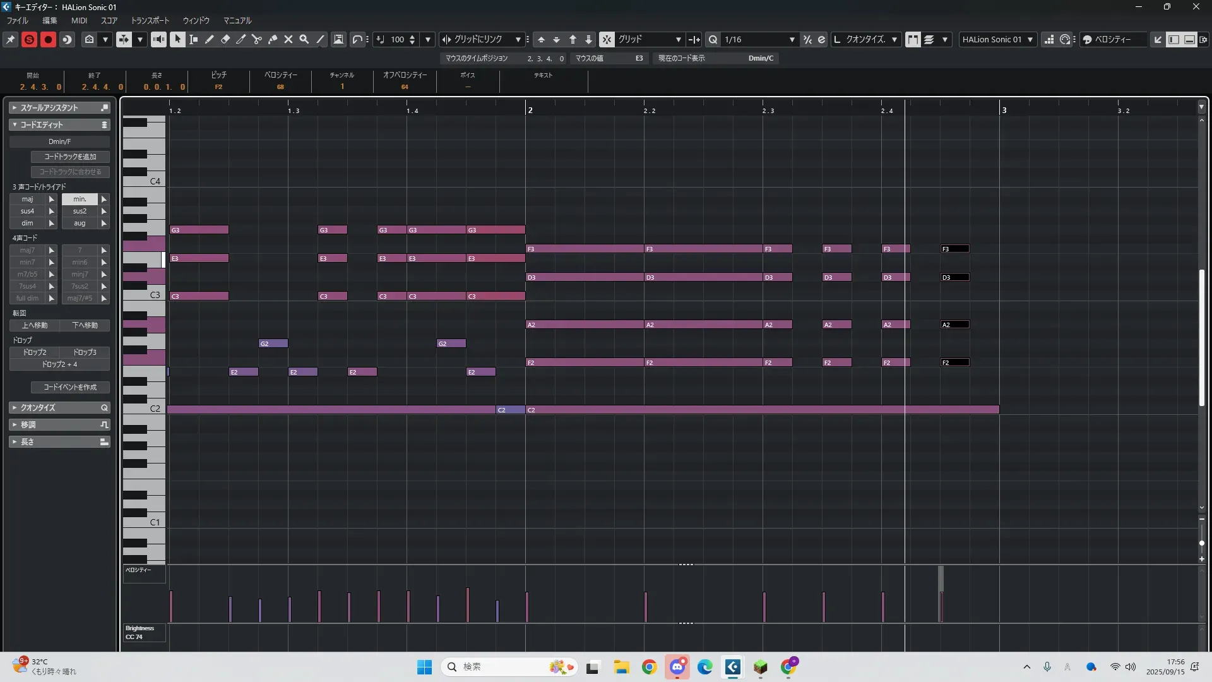This screenshot has height=682, width=1212.
Task: Select the Erase tool
Action: coord(225,39)
